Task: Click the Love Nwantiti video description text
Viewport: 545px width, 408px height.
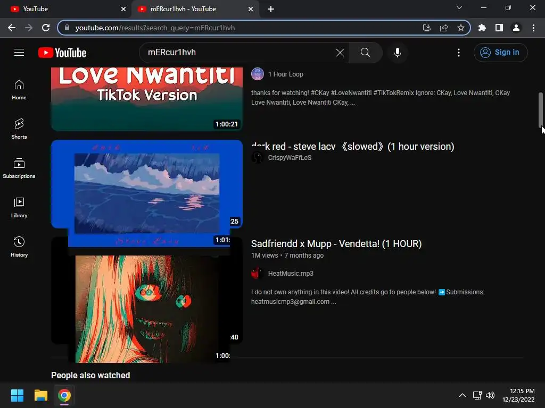Action: coord(381,98)
